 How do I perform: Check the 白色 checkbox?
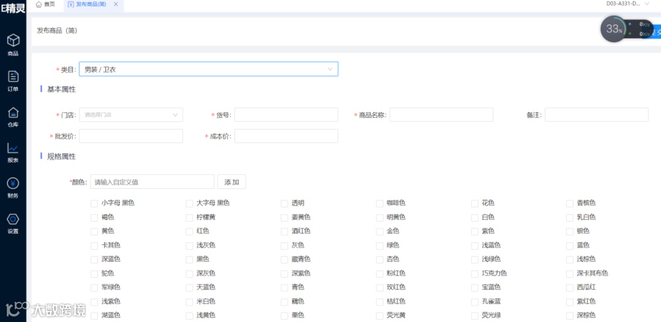475,218
